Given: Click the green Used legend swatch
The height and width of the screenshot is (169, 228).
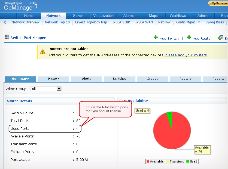Looking at the screenshot, I should pos(188,161).
